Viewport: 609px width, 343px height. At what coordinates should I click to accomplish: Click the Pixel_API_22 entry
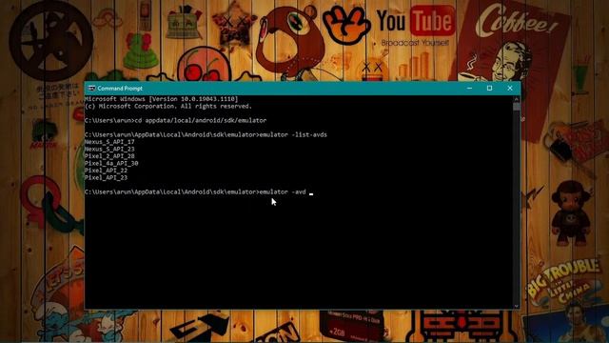point(106,171)
